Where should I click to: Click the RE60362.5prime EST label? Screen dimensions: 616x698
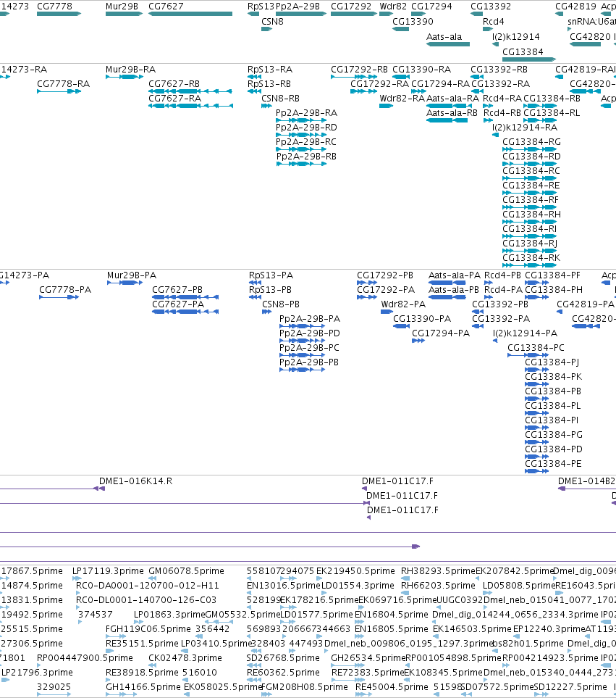coord(283,672)
